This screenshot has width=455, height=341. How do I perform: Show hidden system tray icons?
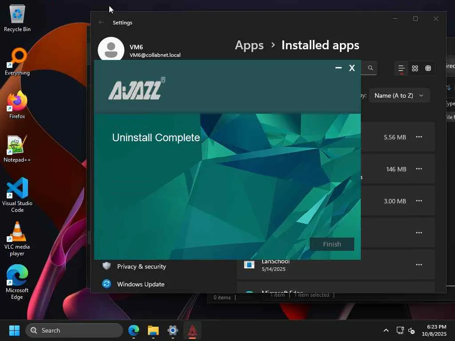point(386,330)
